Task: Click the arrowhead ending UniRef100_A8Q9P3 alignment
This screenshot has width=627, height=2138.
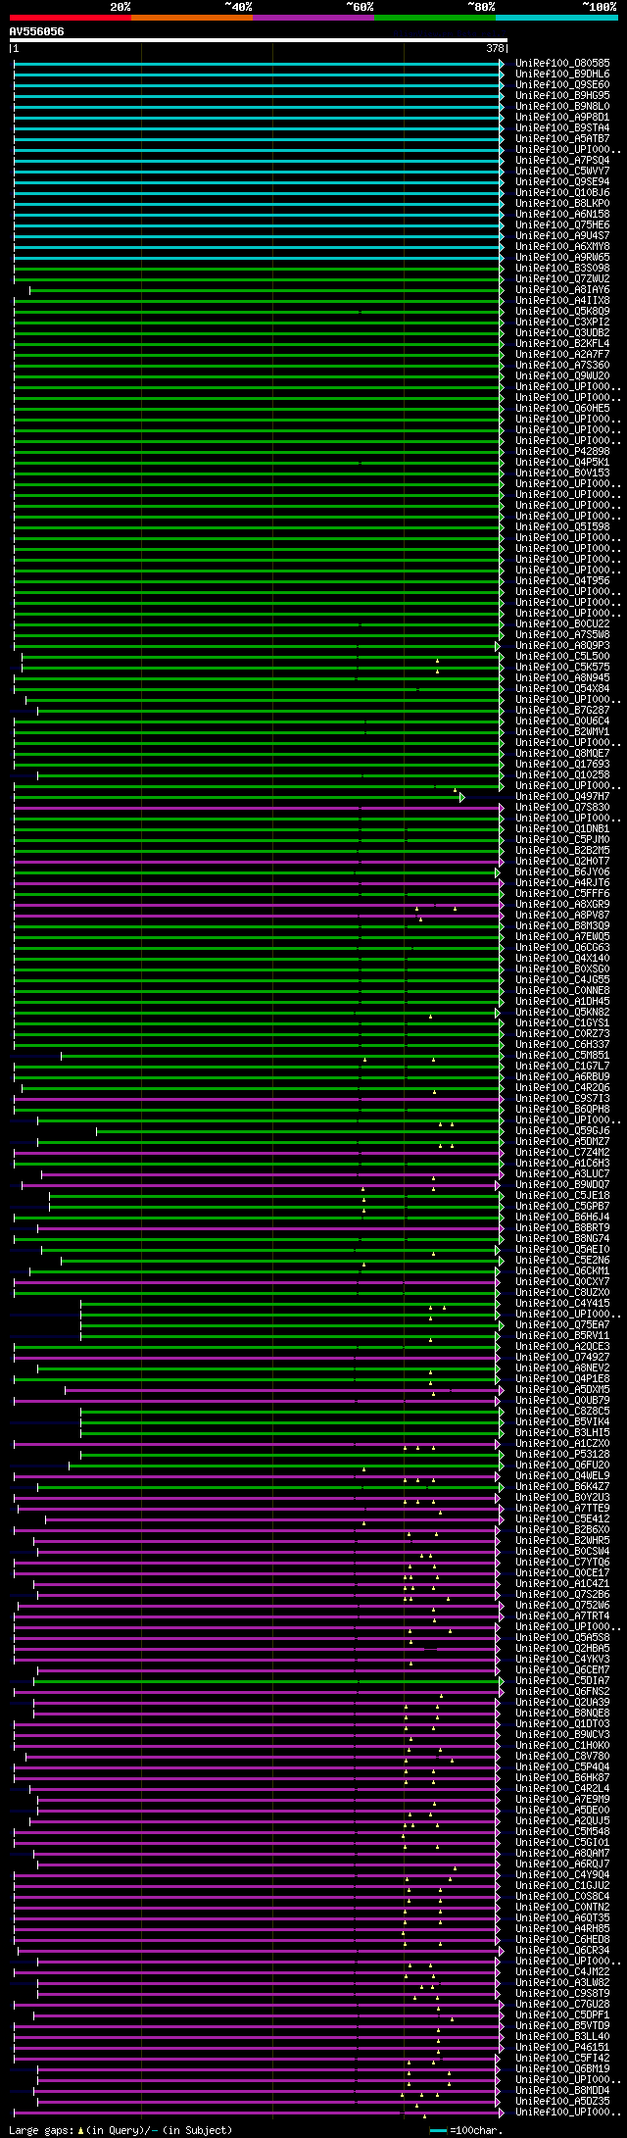Action: pos(498,646)
